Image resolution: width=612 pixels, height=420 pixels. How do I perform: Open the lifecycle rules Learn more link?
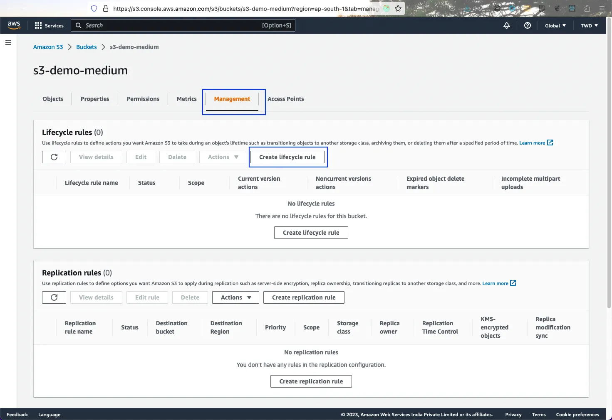tap(532, 143)
